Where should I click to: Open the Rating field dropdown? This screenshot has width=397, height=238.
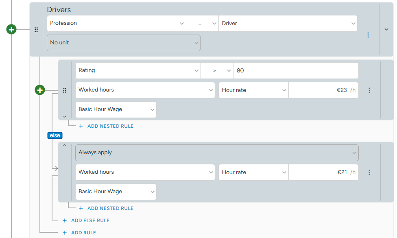pyautogui.click(x=138, y=71)
